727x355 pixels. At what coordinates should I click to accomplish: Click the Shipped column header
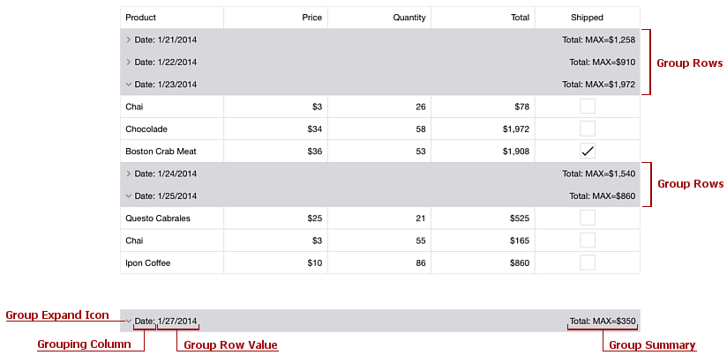tap(588, 18)
